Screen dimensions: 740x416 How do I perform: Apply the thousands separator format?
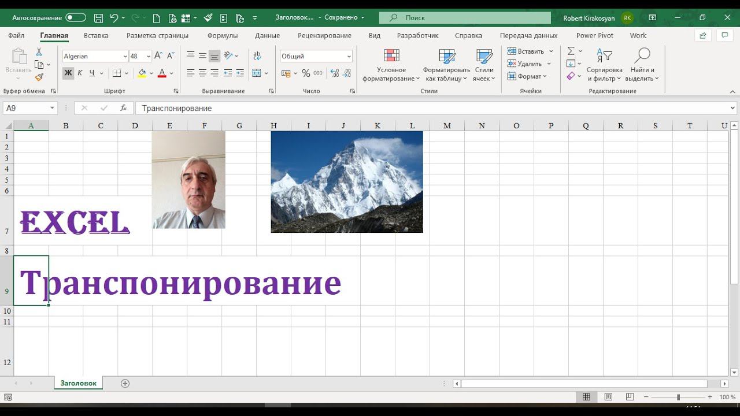318,73
